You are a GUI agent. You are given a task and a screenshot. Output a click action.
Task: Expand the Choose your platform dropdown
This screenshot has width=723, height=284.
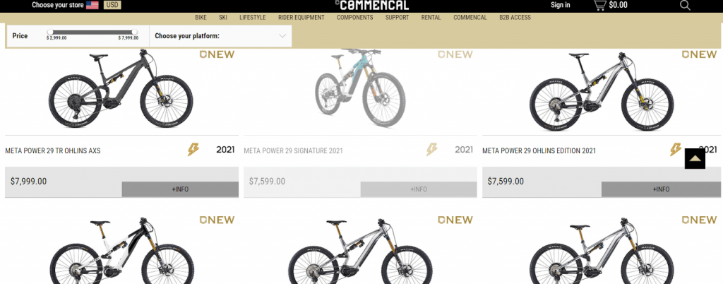pos(220,36)
